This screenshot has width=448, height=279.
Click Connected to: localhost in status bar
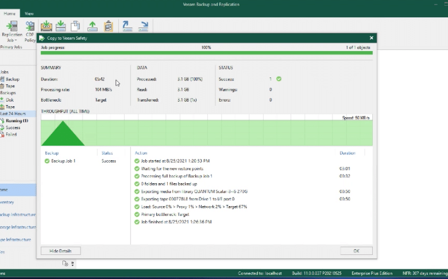(x=260, y=273)
